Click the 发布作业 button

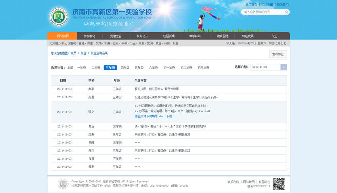[278, 54]
